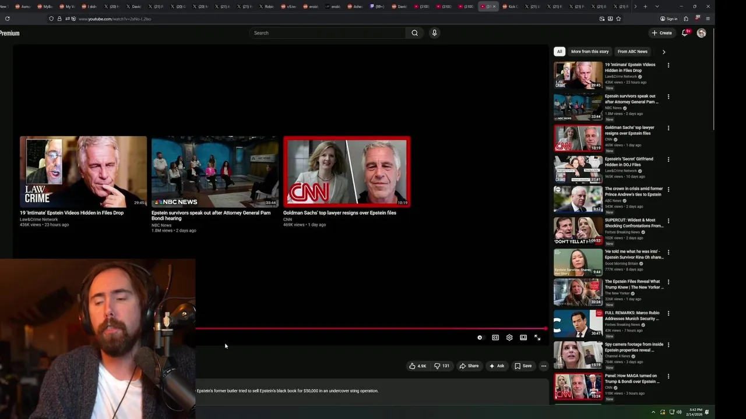The height and width of the screenshot is (419, 746).
Task: Open "Panel: How MAGA turned on" sidebar thumbnail
Action: pos(578,386)
